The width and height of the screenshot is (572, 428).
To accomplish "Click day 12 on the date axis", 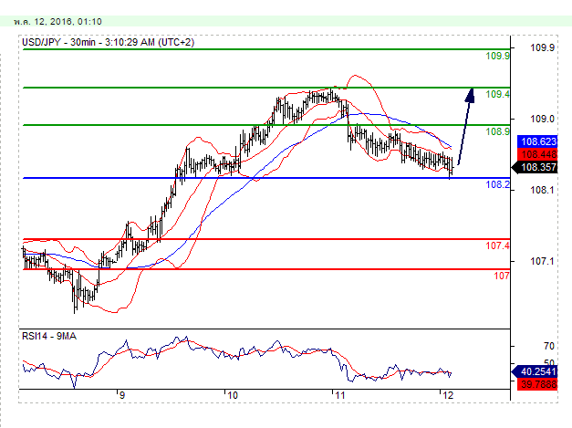I will point(447,395).
